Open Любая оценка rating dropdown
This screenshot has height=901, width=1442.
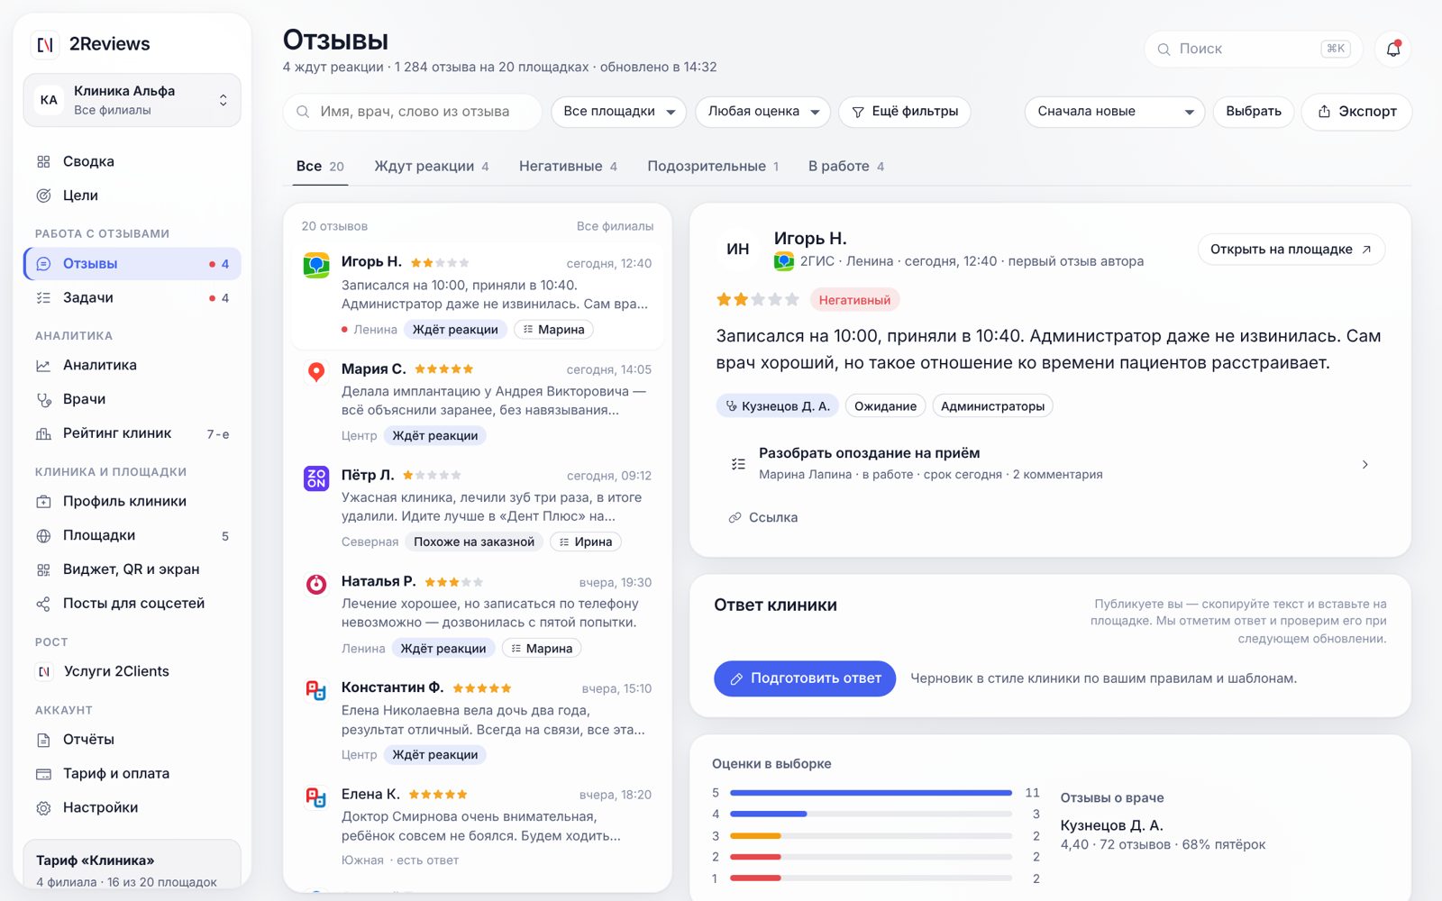pyautogui.click(x=762, y=112)
